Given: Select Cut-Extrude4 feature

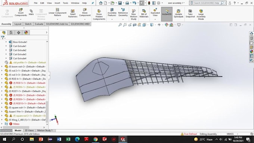Looking at the screenshot, I should click(19, 58).
